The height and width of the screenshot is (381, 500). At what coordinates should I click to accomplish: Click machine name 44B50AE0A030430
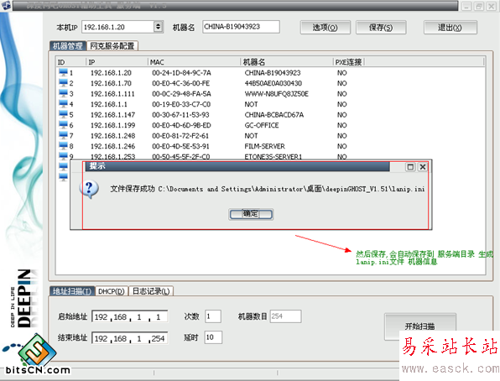[x=273, y=83]
